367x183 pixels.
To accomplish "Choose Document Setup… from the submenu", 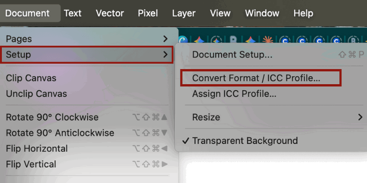I will (232, 55).
